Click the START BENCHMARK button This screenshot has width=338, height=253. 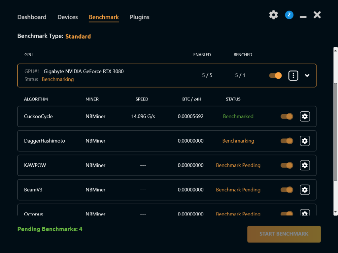point(284,234)
